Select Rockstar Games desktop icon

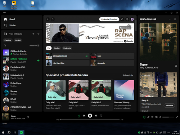(x=14, y=5)
